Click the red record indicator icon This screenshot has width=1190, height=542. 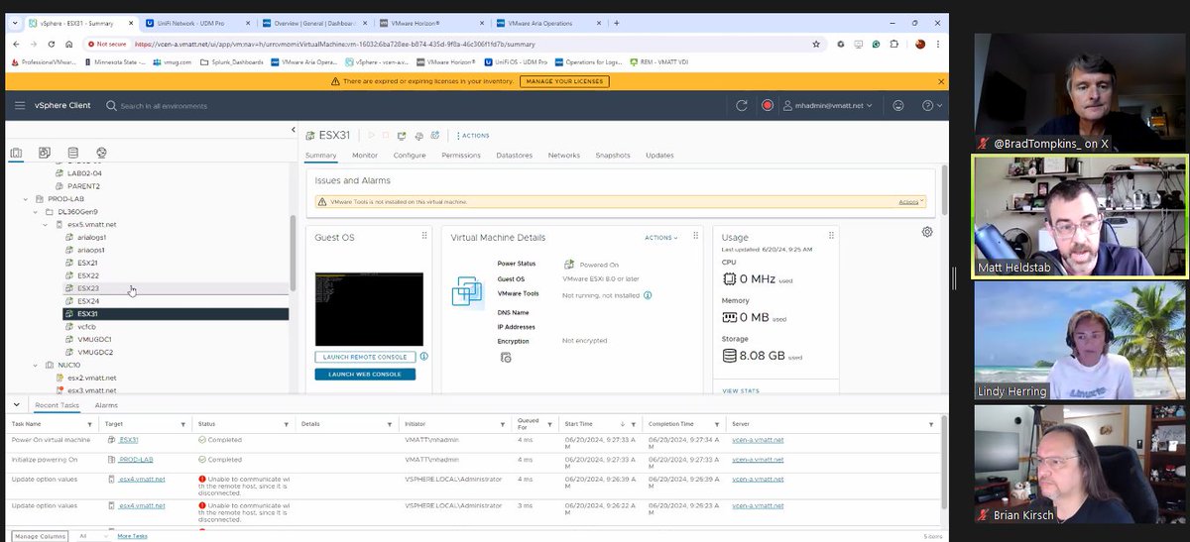pos(768,105)
